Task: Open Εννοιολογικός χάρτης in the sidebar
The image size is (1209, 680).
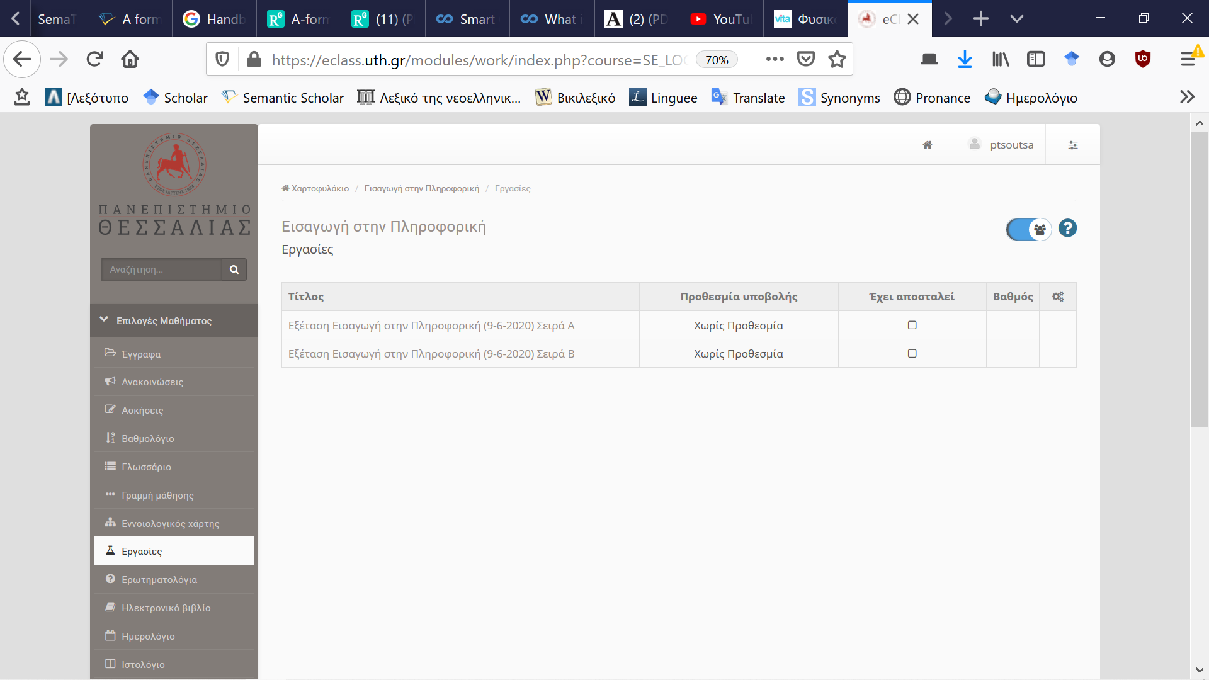Action: point(174,523)
